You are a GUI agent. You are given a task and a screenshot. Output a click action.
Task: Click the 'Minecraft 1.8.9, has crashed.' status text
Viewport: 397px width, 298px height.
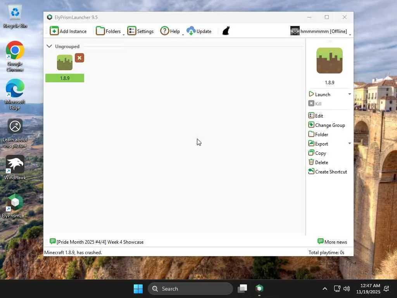pyautogui.click(x=73, y=252)
